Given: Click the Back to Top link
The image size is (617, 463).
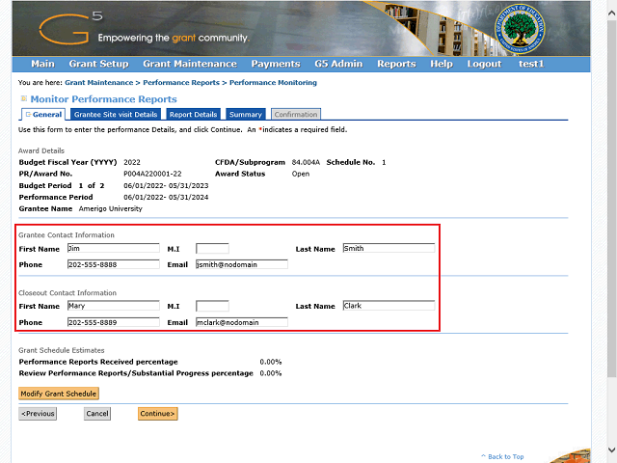Looking at the screenshot, I should tap(503, 456).
